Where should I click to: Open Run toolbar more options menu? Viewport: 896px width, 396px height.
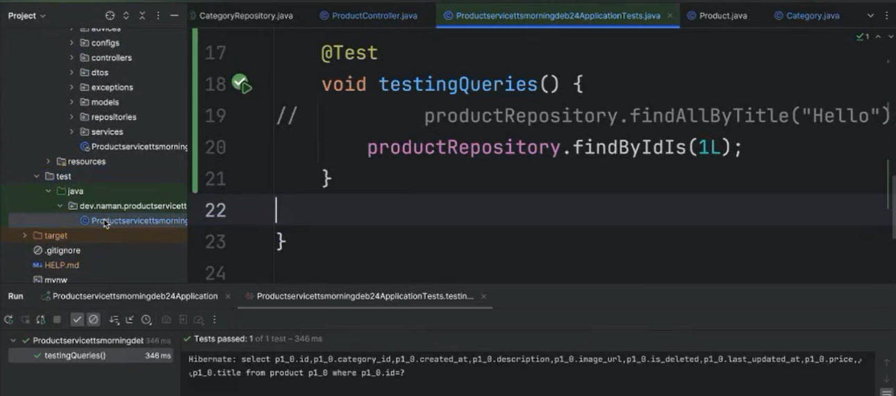[x=215, y=320]
